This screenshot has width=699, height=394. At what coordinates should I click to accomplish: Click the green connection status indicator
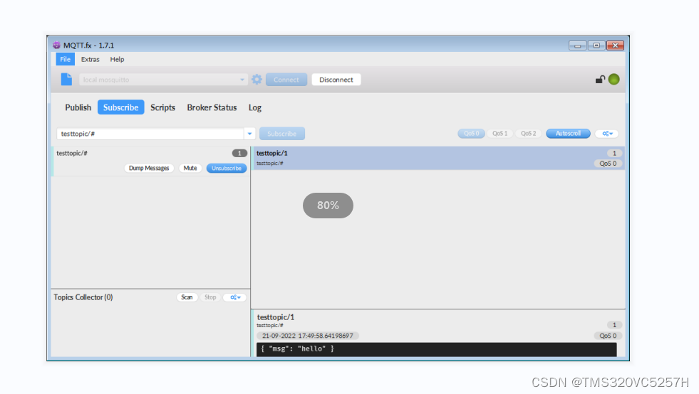click(614, 79)
